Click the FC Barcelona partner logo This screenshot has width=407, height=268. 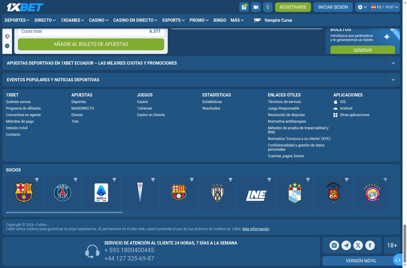coord(24,193)
